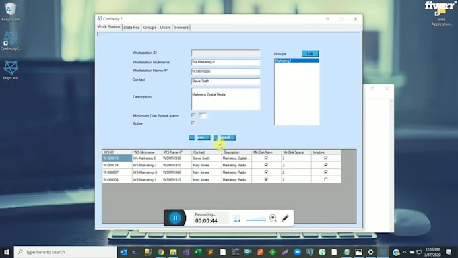The image size is (458, 258).
Task: Open the Recycle Bin desktop icon
Action: point(11,11)
